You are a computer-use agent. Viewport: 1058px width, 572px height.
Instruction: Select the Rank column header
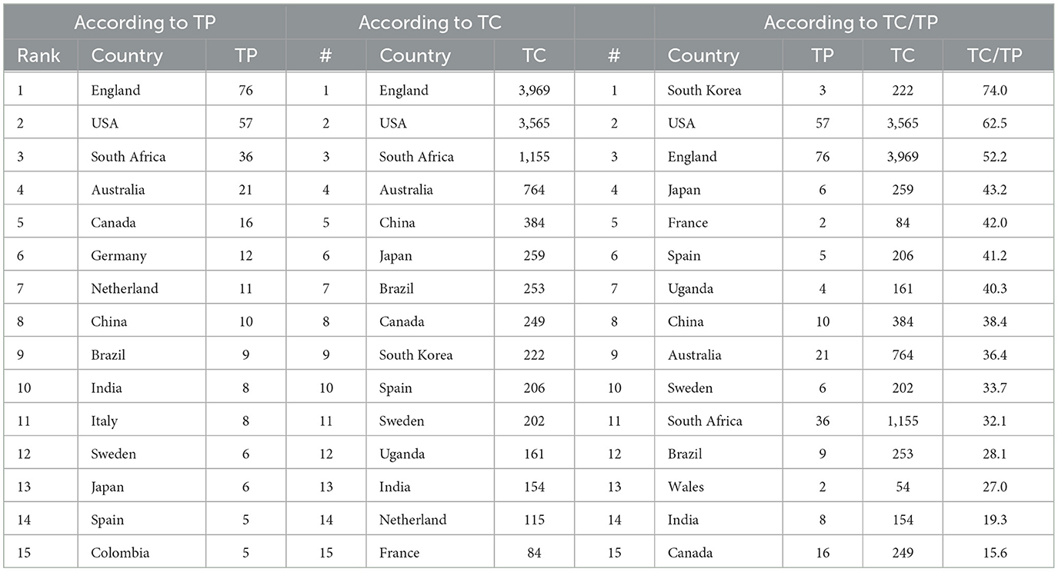(38, 56)
